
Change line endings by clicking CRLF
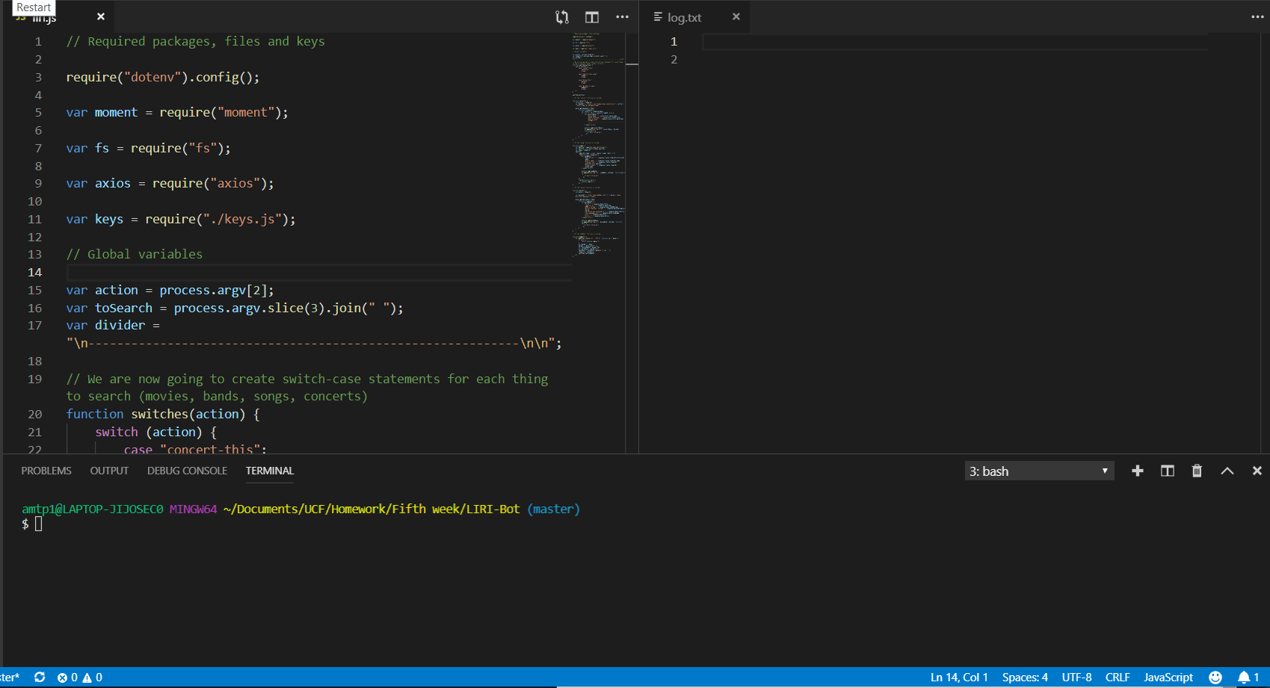(1117, 677)
